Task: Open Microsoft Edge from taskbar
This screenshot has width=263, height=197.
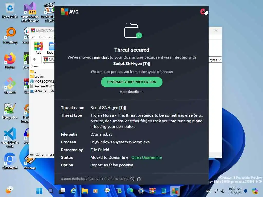Action: [130, 191]
